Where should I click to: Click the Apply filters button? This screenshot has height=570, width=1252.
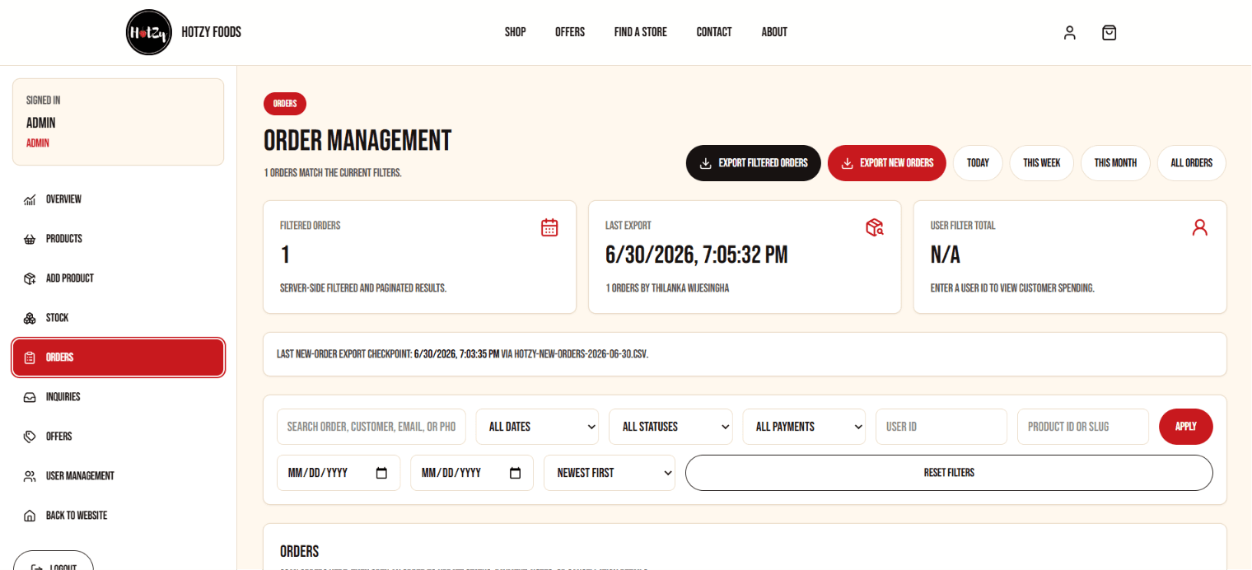pos(1186,427)
